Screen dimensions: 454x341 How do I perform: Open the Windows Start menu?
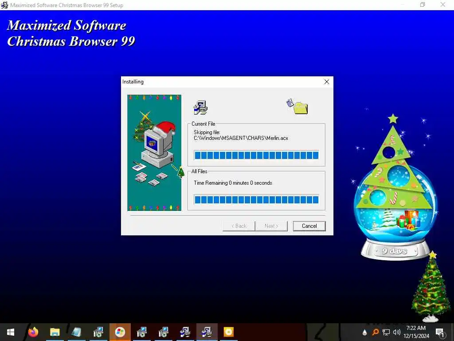click(11, 332)
